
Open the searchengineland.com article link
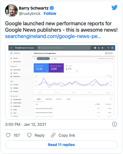pos(53,36)
